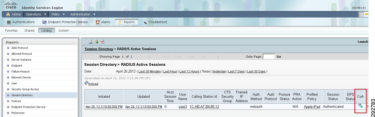Click the total page count link after "of"

pos(132,57)
